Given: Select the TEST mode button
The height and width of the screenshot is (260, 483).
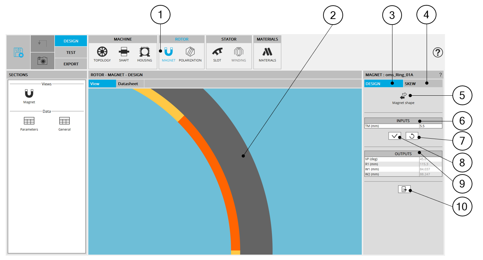Looking at the screenshot, I should coord(71,52).
